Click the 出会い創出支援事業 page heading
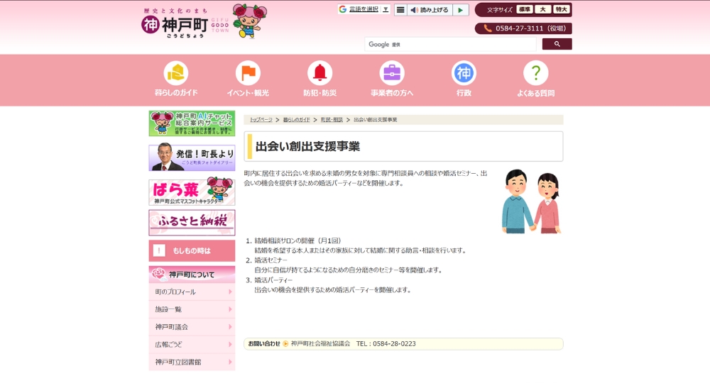Viewport: 710px width, 383px height. click(x=308, y=147)
